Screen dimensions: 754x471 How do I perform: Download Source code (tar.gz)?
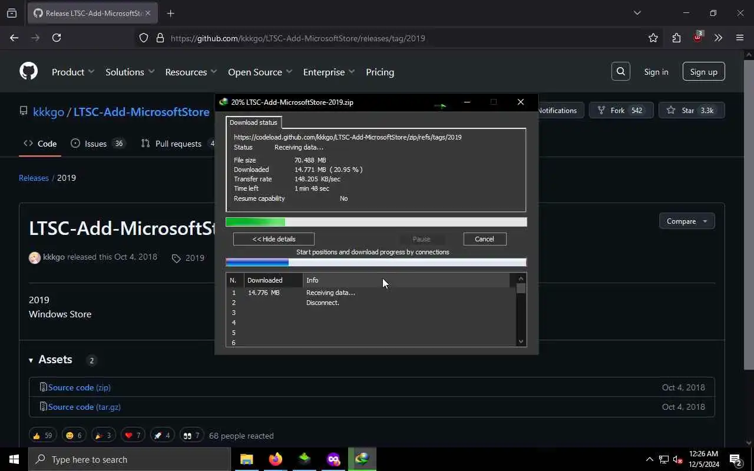84,407
